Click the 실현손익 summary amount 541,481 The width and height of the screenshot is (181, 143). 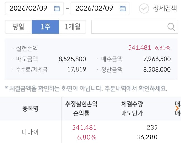[x=139, y=48]
